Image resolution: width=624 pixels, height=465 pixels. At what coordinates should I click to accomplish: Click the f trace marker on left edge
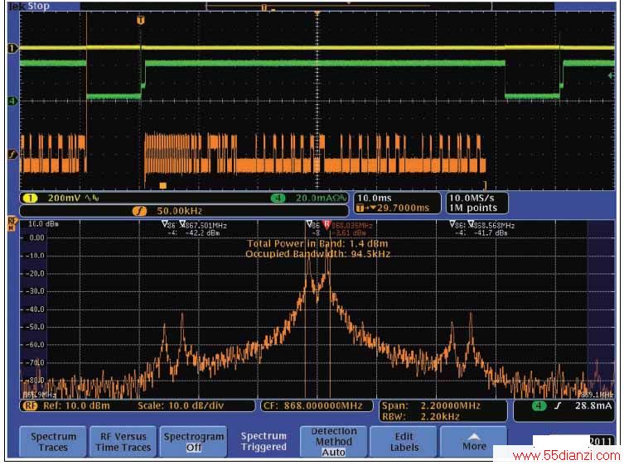click(x=12, y=154)
